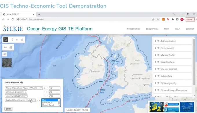
Task: Bookmark this page with the star
Action: point(158,20)
